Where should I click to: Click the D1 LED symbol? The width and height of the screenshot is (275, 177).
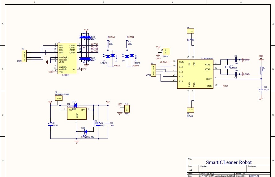click(x=108, y=56)
